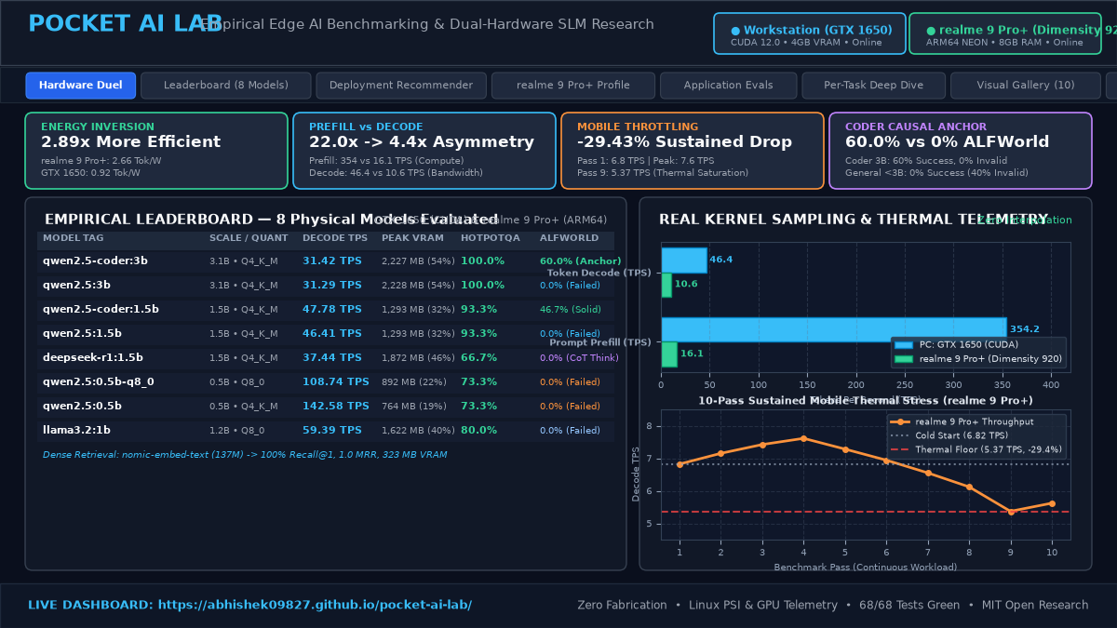Click the pass 1 cold start data point

pos(680,464)
